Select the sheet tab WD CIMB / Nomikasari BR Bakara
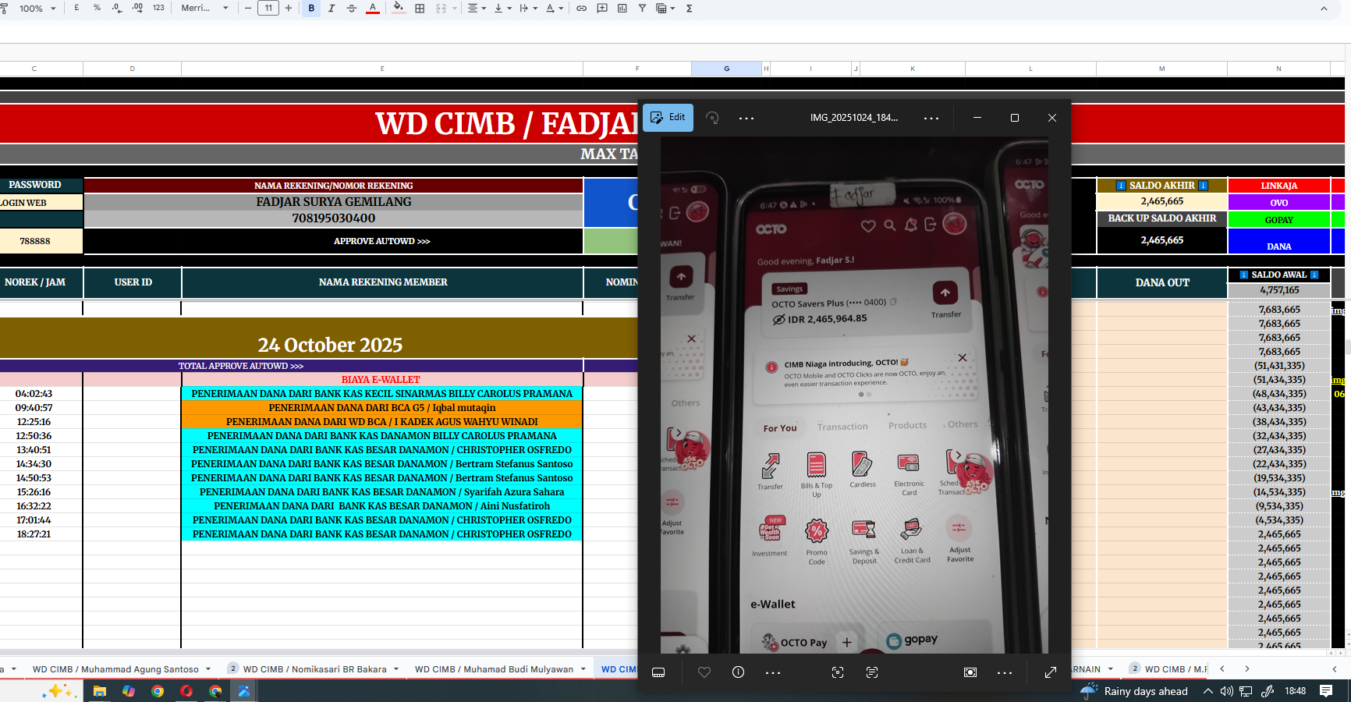1351x702 pixels. point(314,669)
